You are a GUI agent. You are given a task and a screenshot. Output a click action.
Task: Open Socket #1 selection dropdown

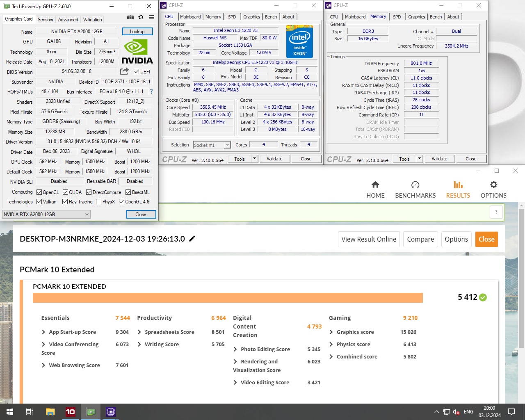coord(212,145)
